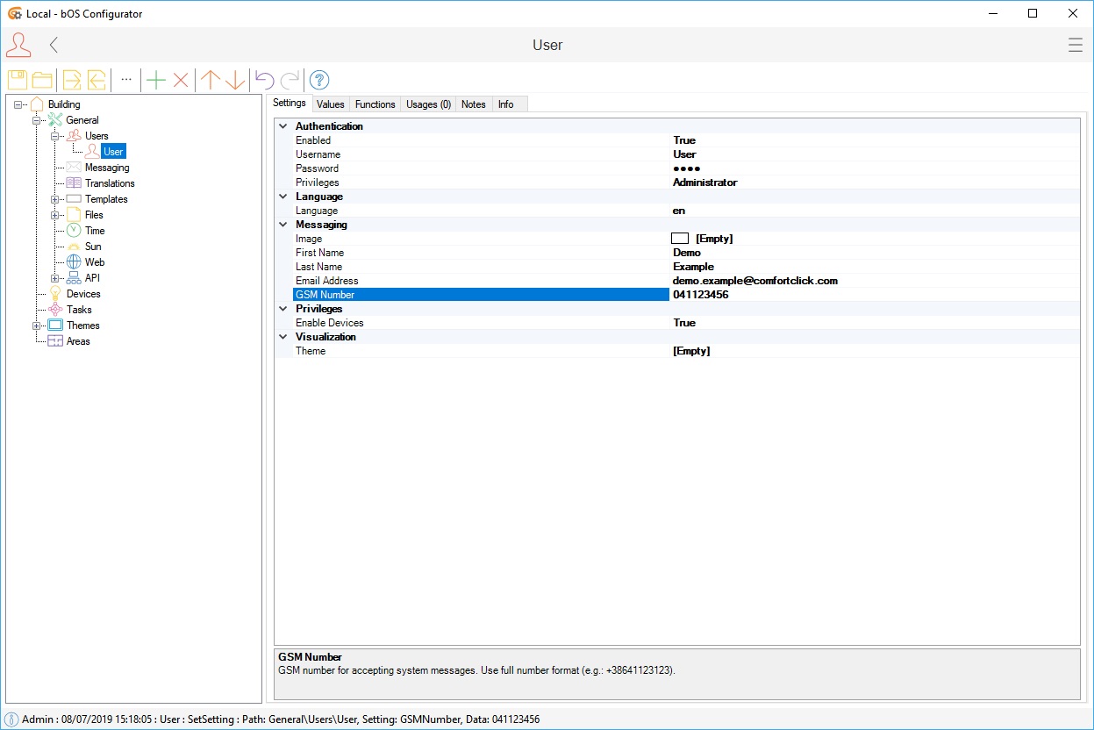Click the Undo toolbar icon

coord(264,80)
